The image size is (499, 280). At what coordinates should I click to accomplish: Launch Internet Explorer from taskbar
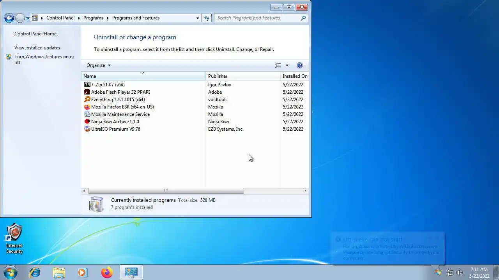pyautogui.click(x=35, y=272)
